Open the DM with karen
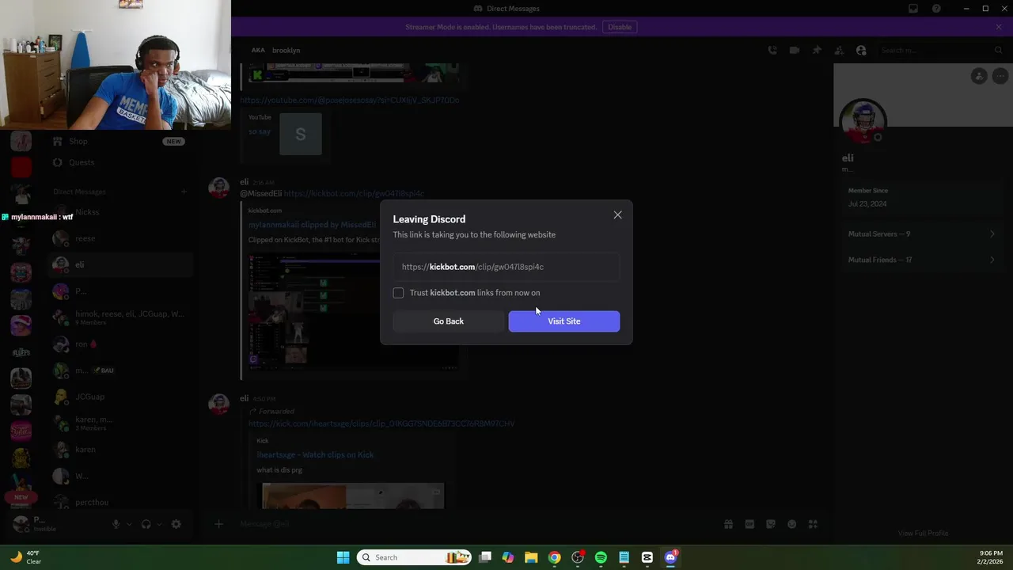The height and width of the screenshot is (570, 1013). coord(119,450)
